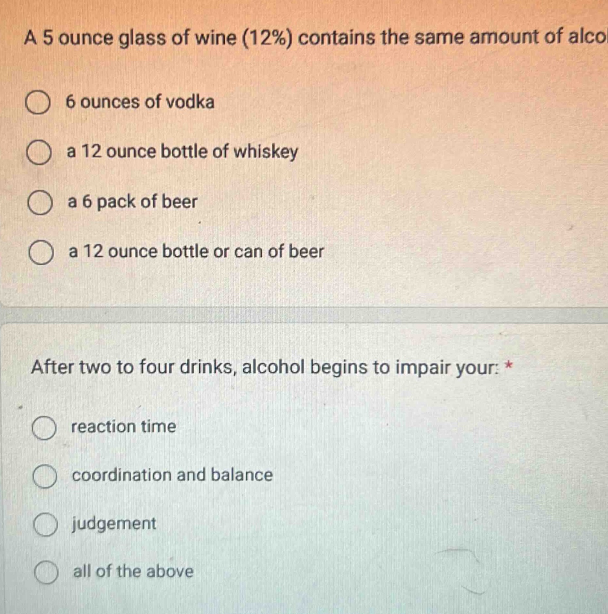
Task: Click the "6 ounces of vodka" answer text
Action: (x=139, y=103)
